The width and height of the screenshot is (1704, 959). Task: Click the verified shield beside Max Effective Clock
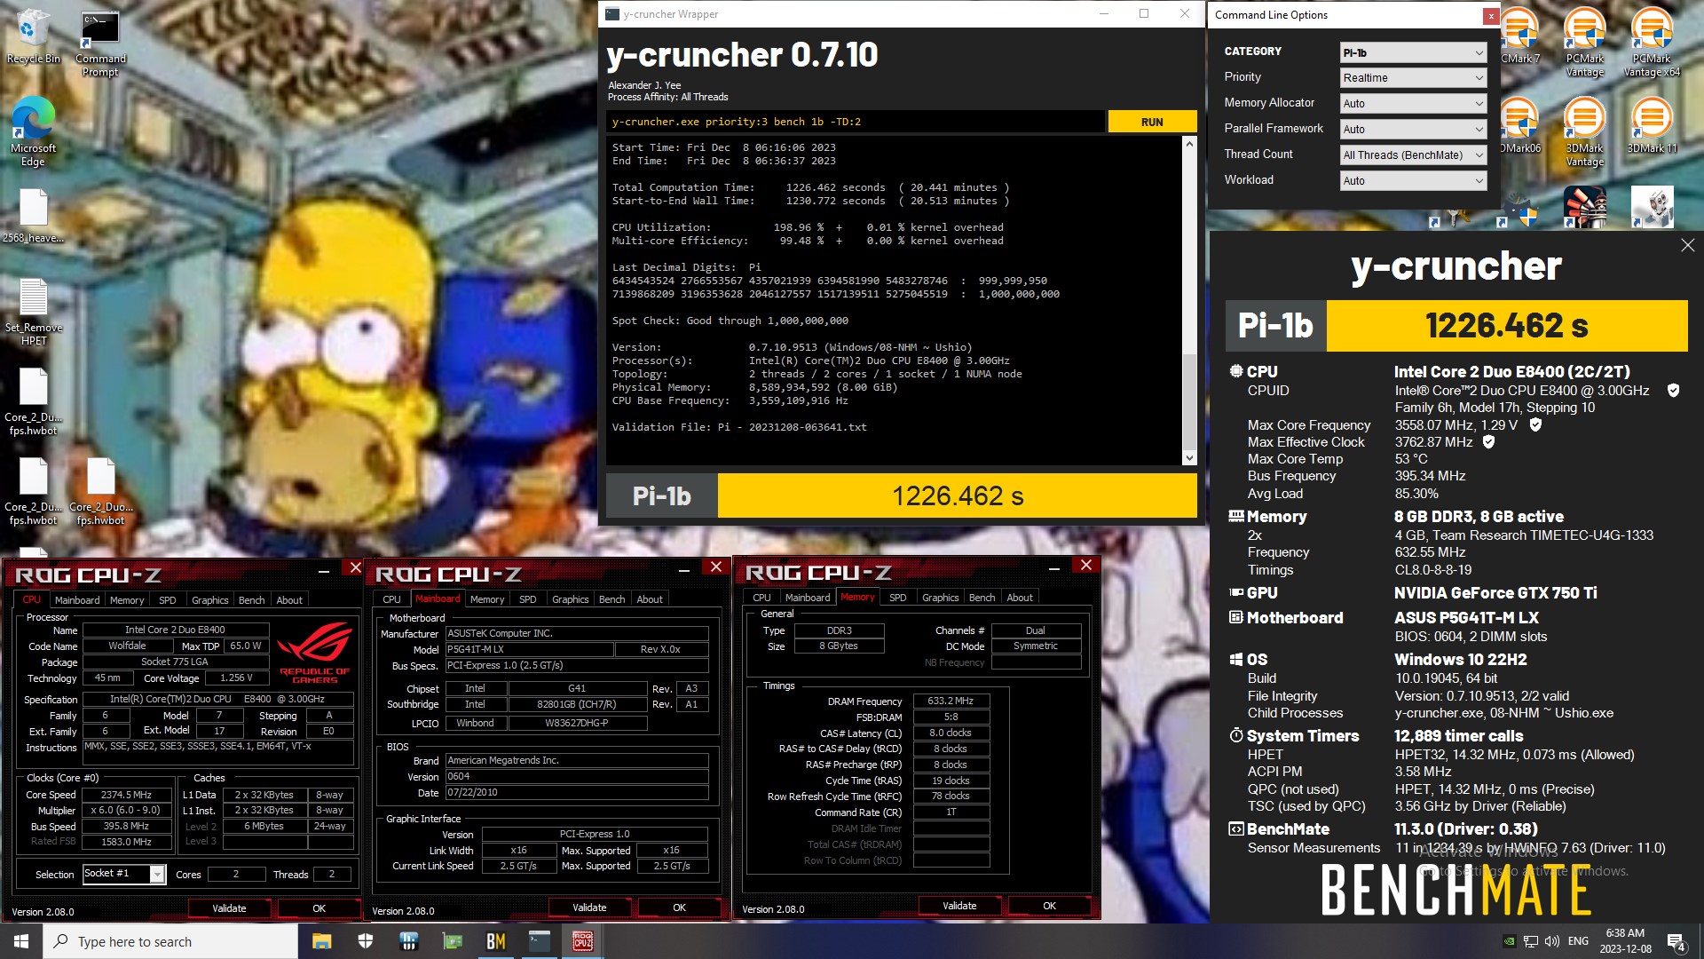(x=1488, y=442)
